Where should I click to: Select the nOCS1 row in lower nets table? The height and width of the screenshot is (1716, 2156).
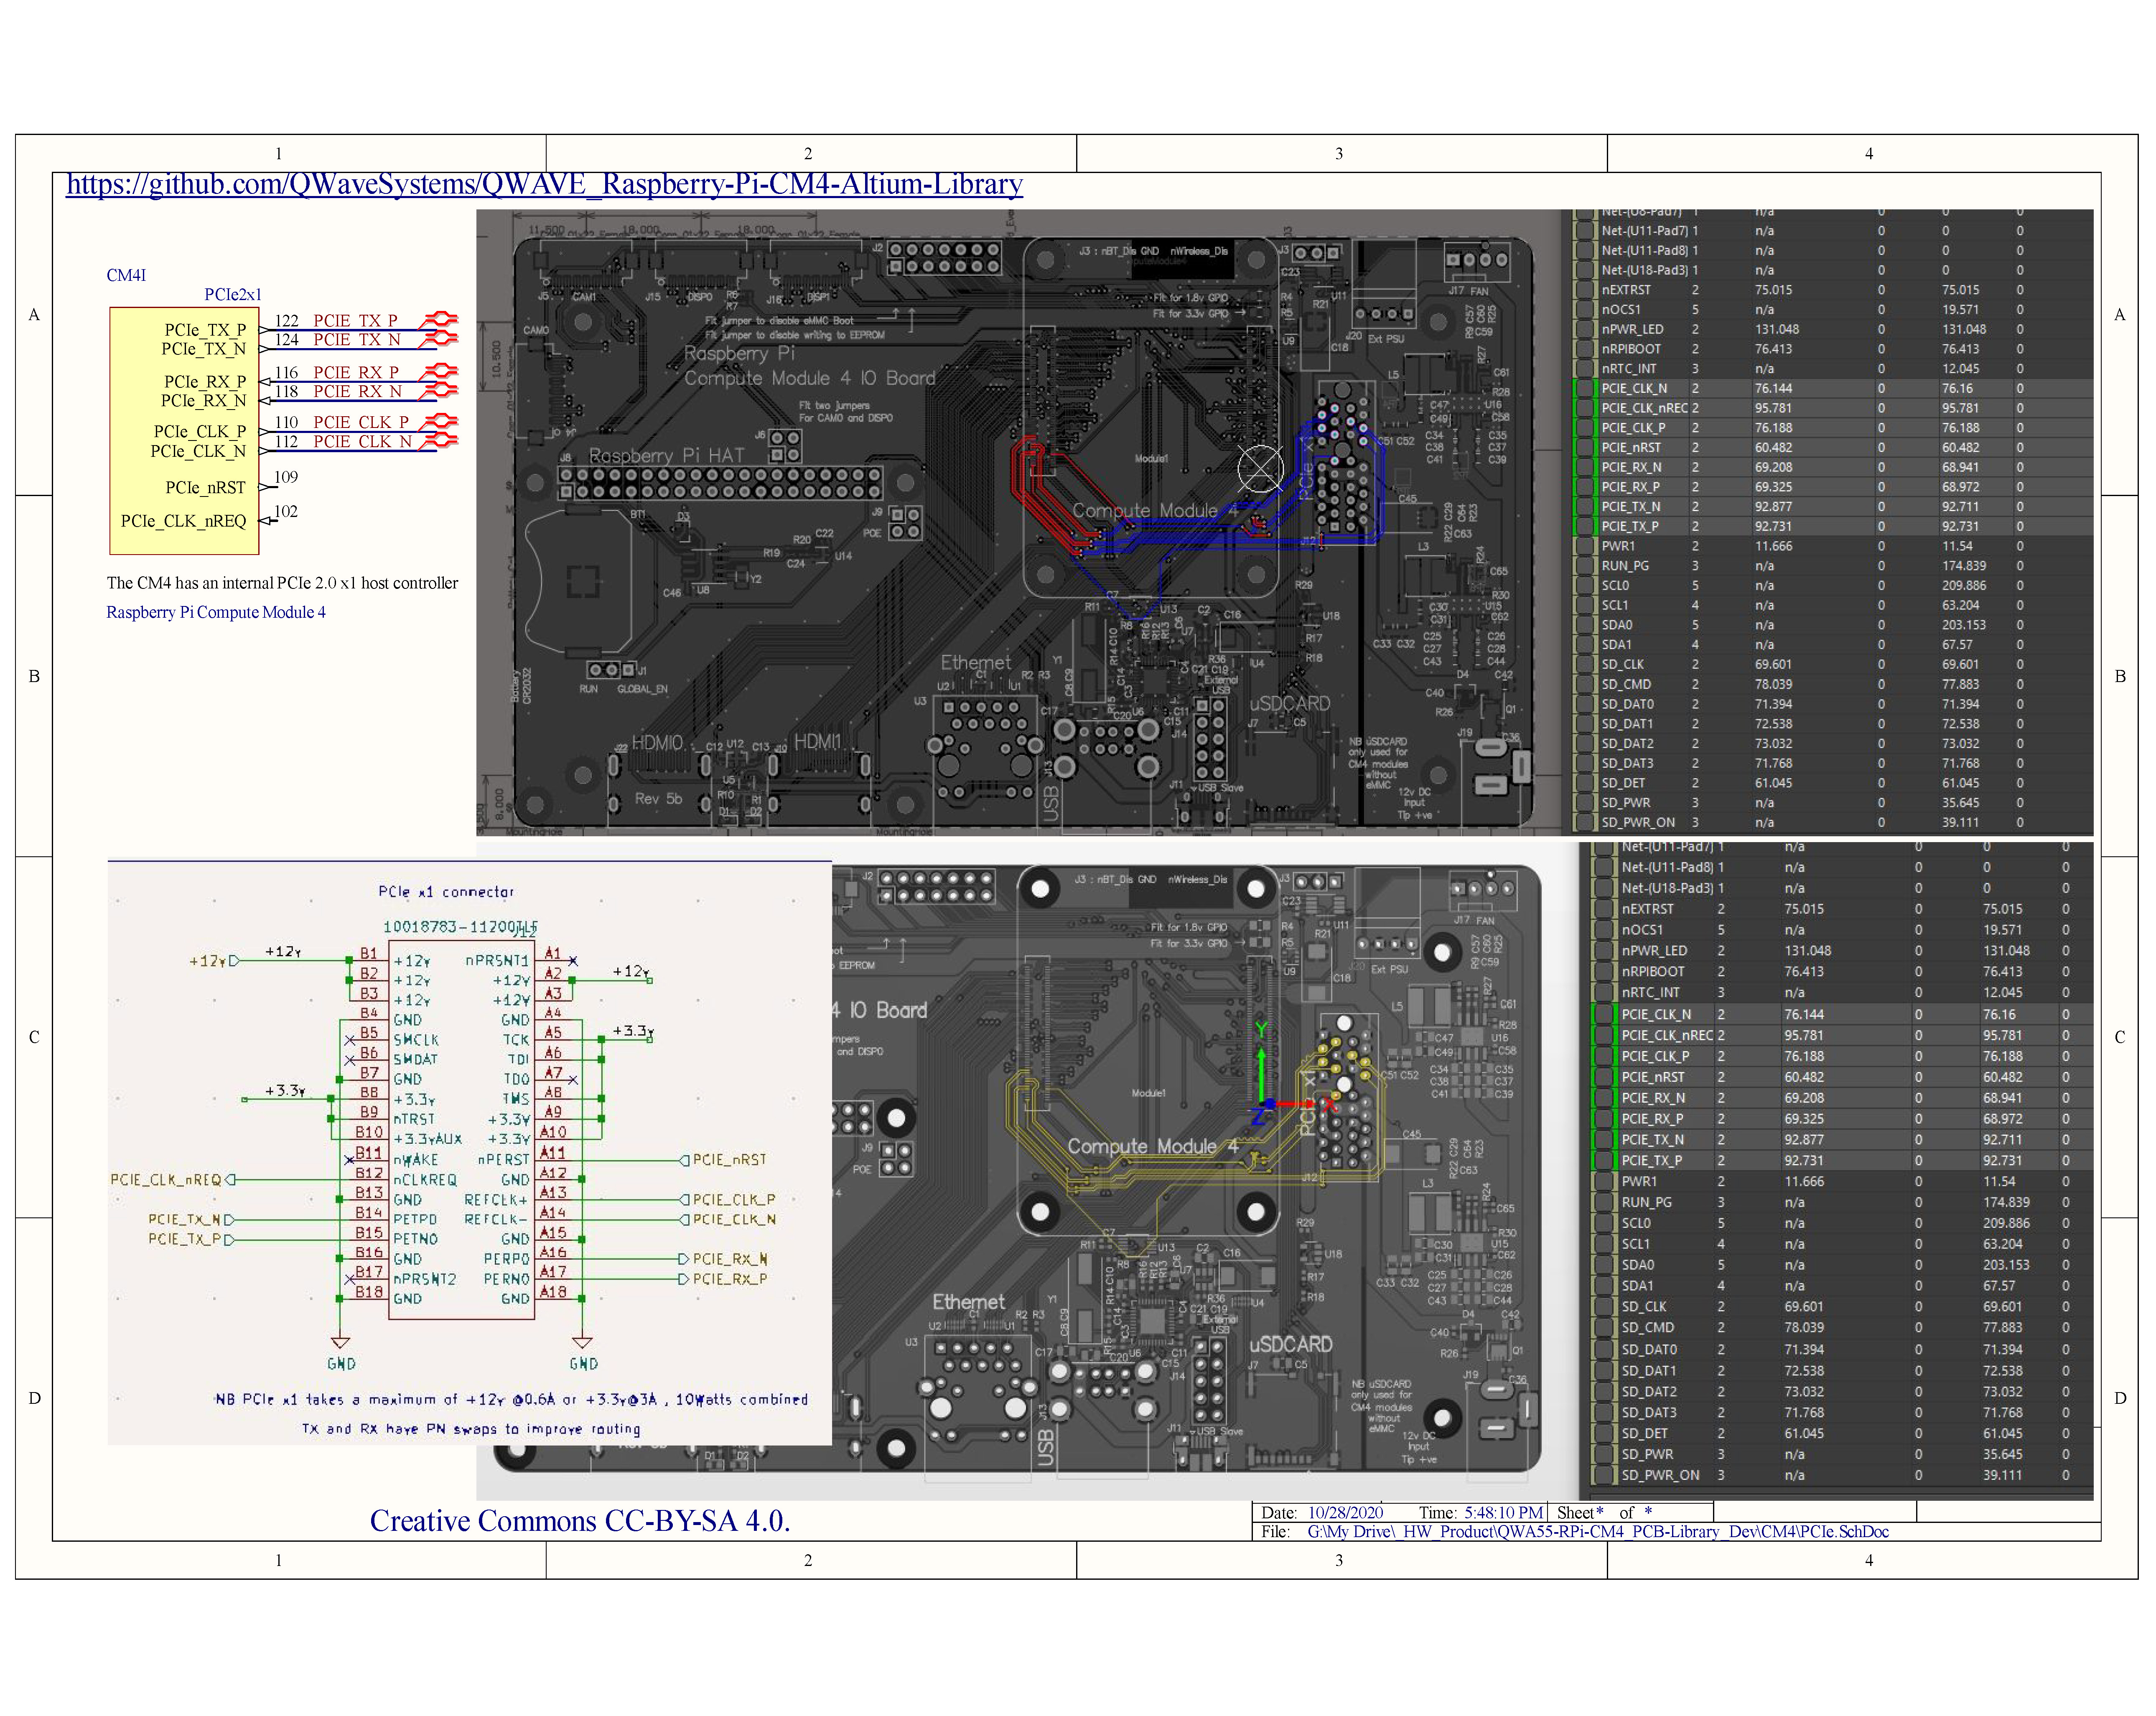pyautogui.click(x=1842, y=930)
